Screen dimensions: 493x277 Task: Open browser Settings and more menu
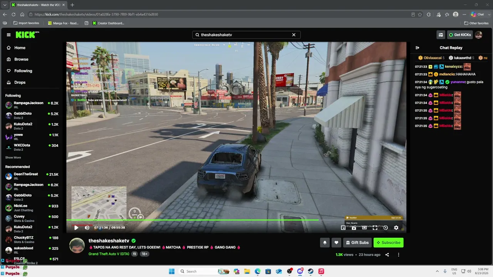click(x=464, y=14)
